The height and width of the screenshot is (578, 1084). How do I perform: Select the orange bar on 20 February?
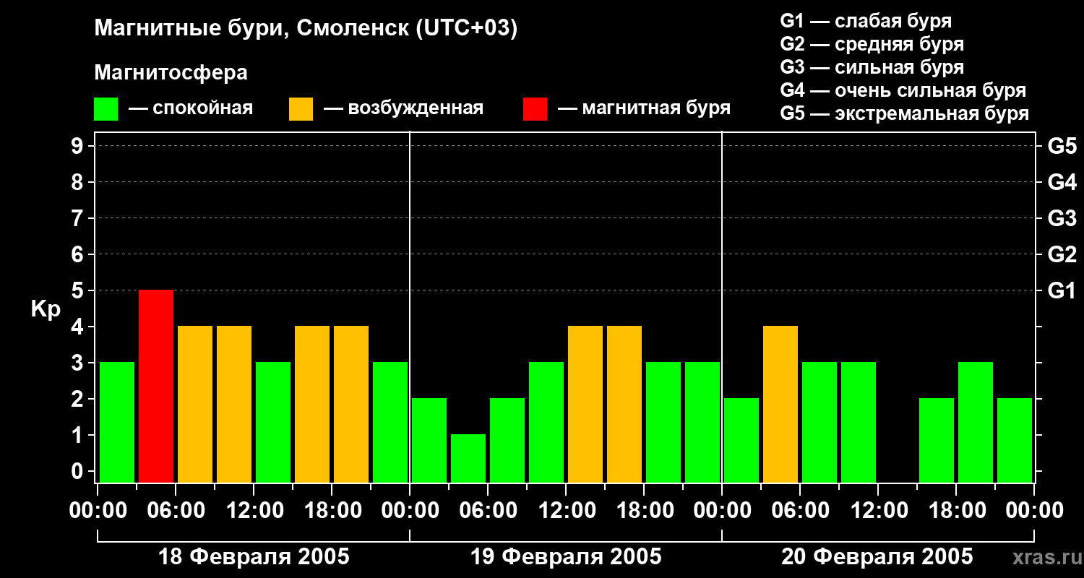[780, 404]
